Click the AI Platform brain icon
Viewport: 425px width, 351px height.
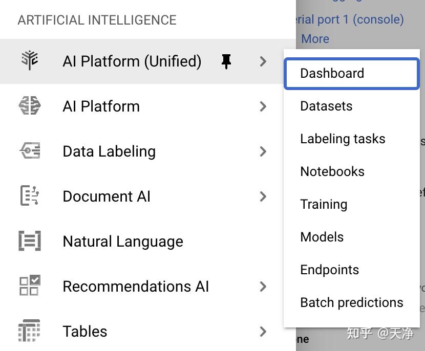pyautogui.click(x=29, y=106)
